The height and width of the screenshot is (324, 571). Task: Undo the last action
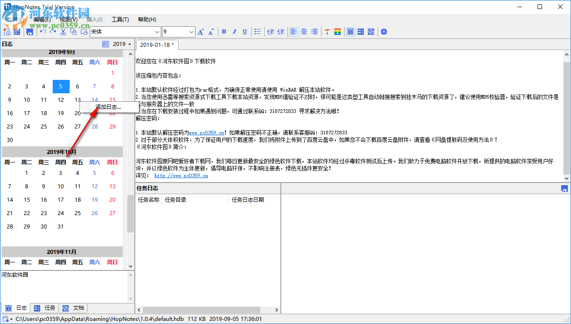coord(42,32)
